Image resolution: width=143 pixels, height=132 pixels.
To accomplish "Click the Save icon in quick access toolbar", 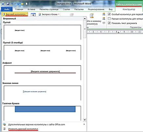I will (8, 4).
